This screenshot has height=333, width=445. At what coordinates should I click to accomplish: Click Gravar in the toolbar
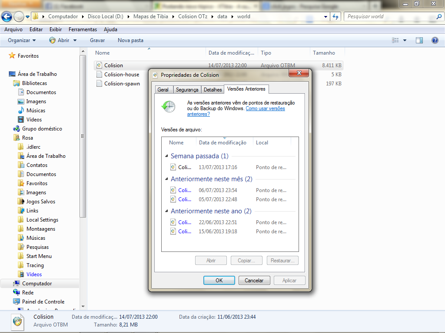click(x=97, y=40)
